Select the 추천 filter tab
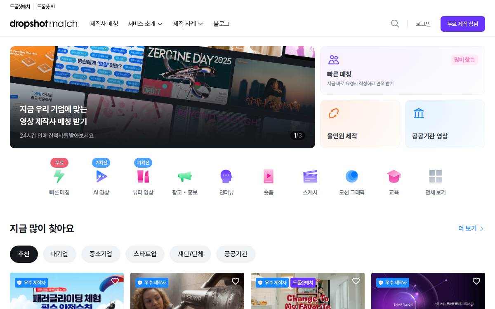This screenshot has width=495, height=309. pos(24,254)
